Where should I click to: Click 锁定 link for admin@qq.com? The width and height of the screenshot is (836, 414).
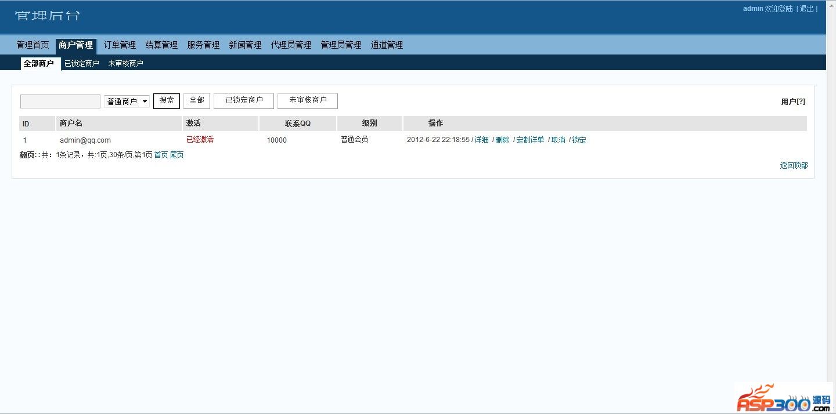pos(579,140)
